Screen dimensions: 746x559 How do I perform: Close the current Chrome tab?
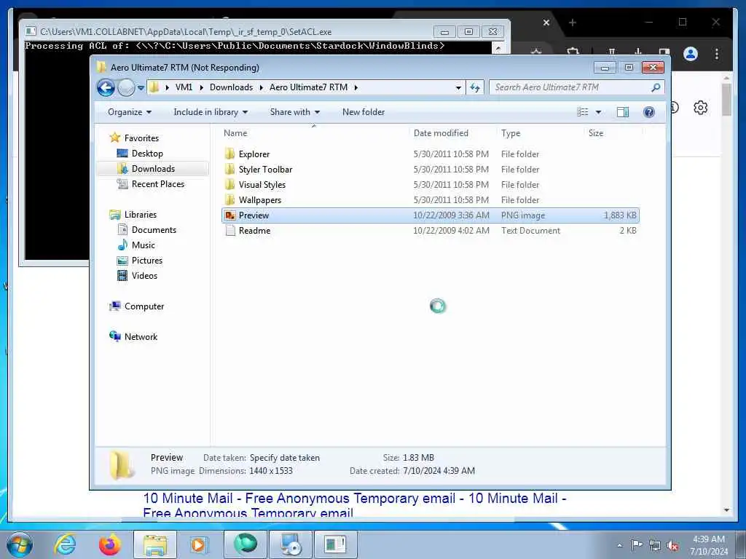coord(546,23)
